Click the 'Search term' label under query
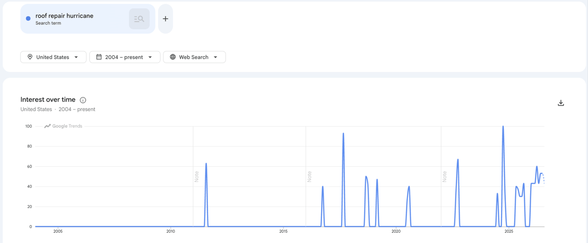This screenshot has width=588, height=243. (48, 23)
